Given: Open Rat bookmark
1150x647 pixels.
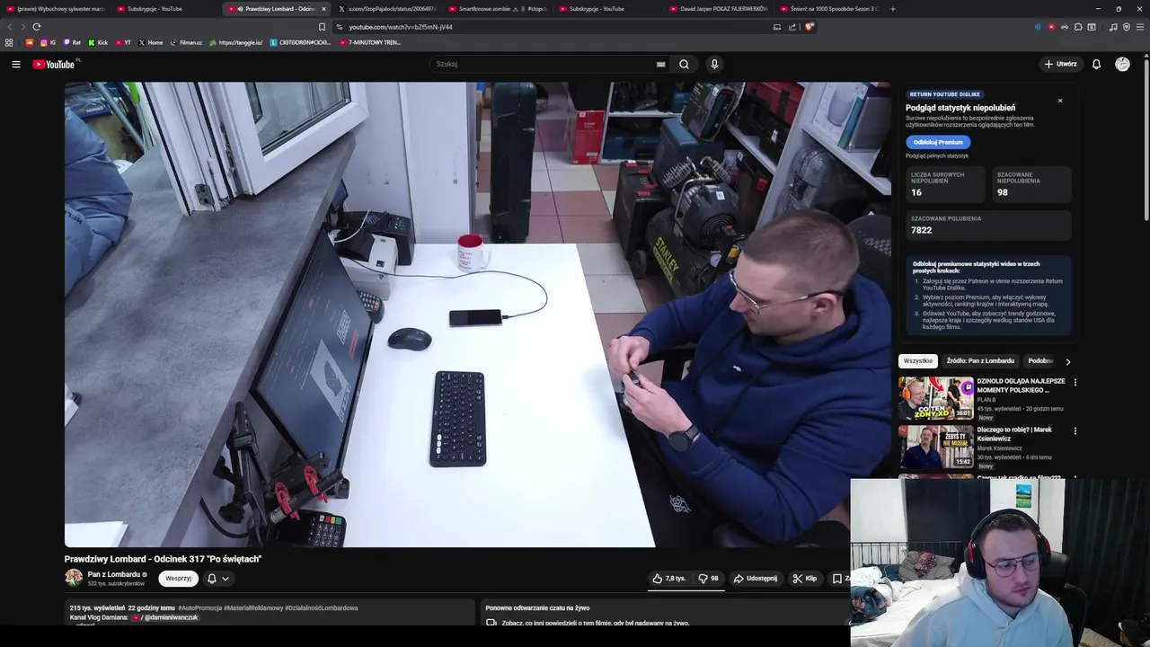Looking at the screenshot, I should click(x=72, y=42).
